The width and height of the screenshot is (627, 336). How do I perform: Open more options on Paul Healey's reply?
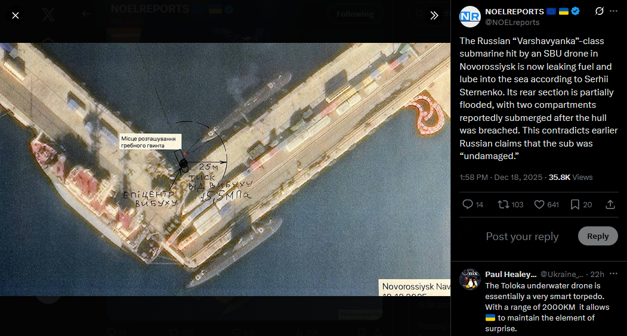[x=613, y=274]
